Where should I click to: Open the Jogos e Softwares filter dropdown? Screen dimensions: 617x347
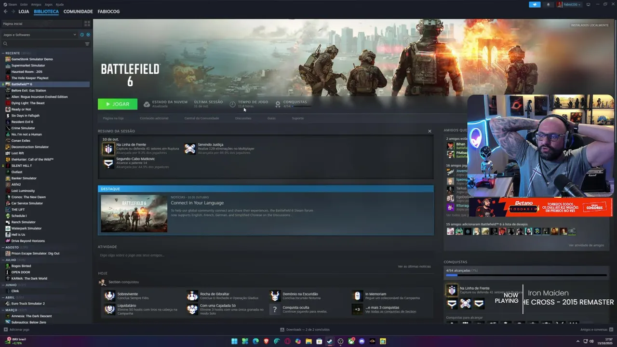[x=40, y=35]
